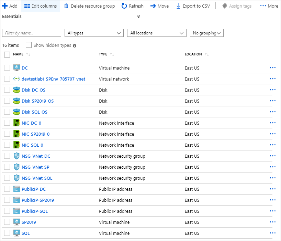Click the Disk-SQL-OS disk icon
Viewport: 281px width, 241px height.
point(17,112)
